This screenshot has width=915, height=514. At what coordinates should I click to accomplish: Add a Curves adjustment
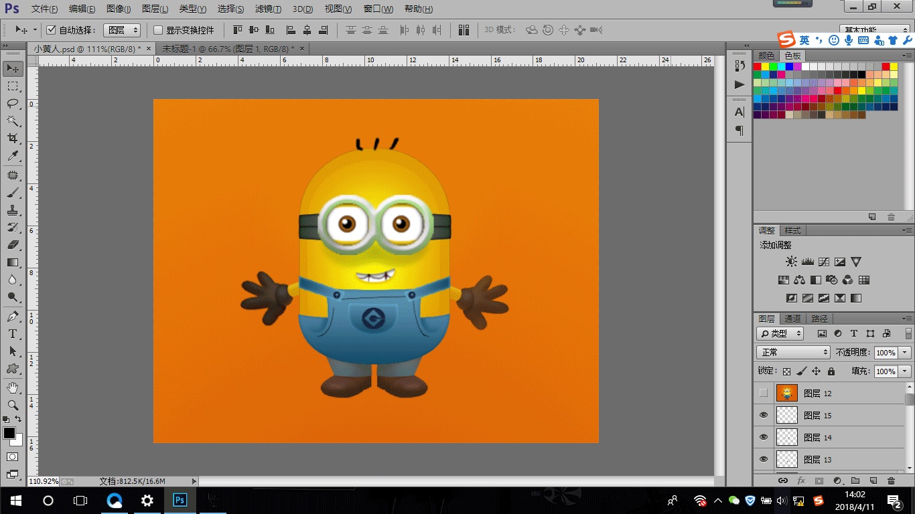(x=824, y=262)
